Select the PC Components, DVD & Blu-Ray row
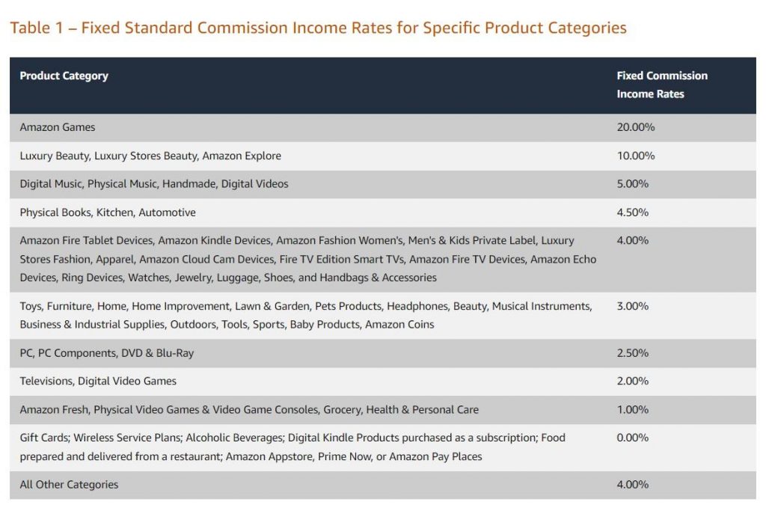Viewport: 766px width, 511px height. (x=107, y=353)
